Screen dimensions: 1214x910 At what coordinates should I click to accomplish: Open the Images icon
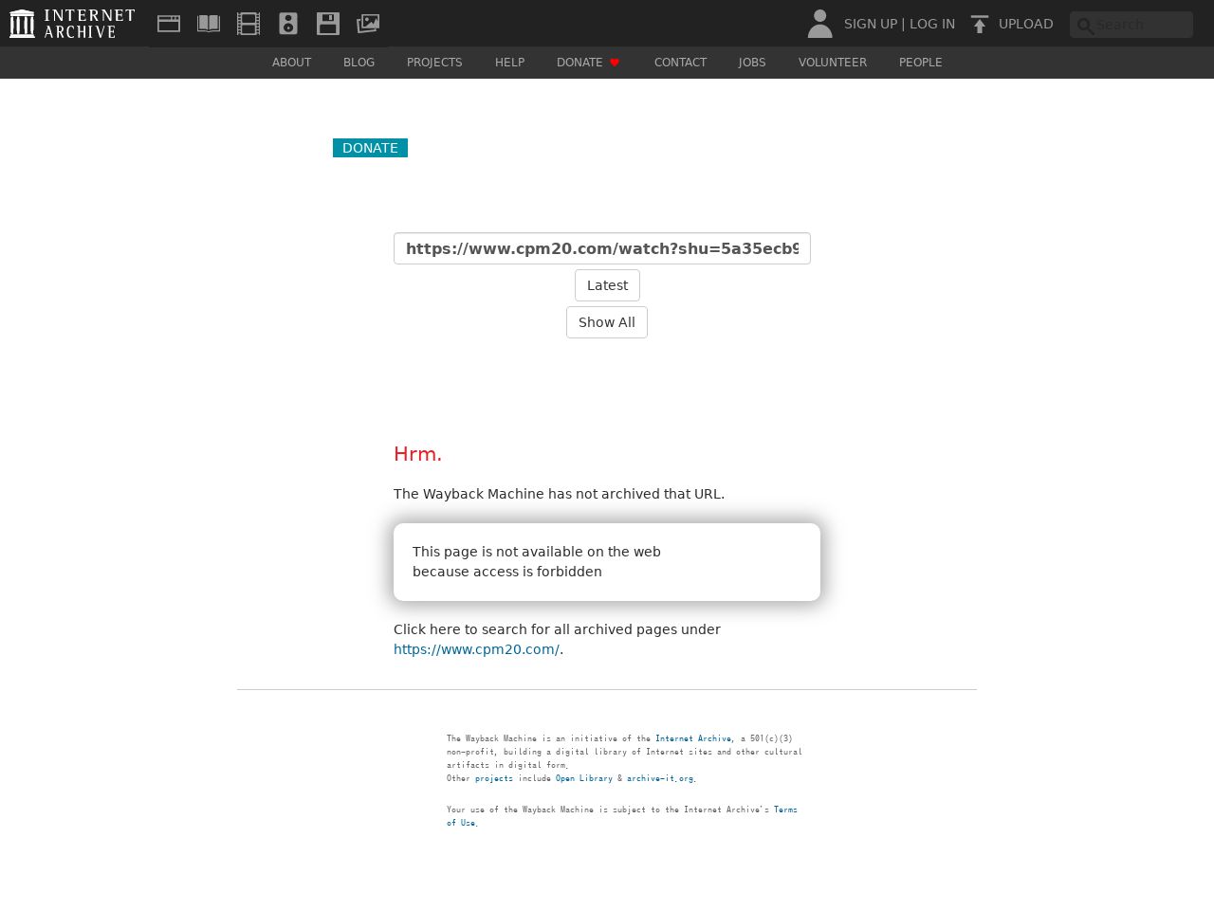[x=368, y=24]
